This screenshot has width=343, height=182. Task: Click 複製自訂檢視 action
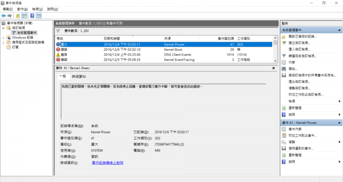tap(299, 88)
